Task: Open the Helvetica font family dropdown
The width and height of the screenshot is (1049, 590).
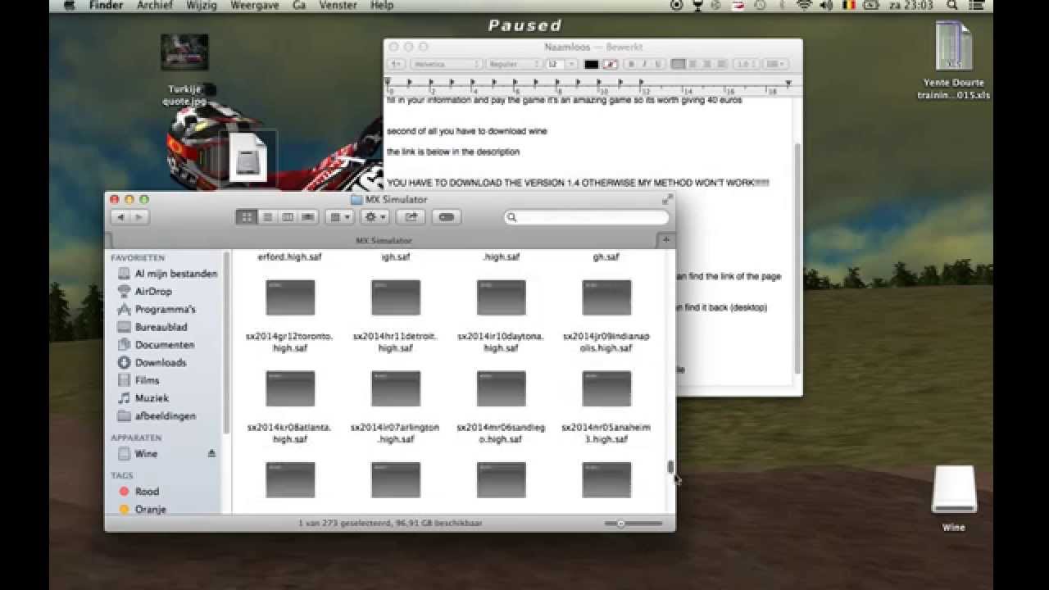Action: [446, 64]
